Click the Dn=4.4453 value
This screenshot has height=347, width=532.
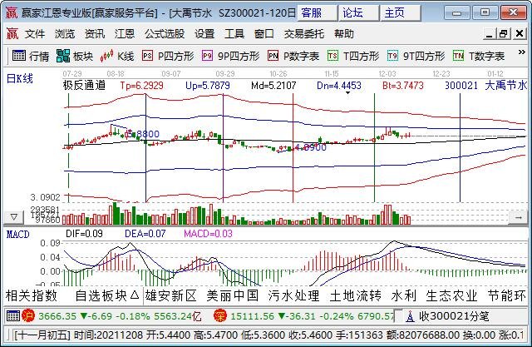[x=339, y=86]
